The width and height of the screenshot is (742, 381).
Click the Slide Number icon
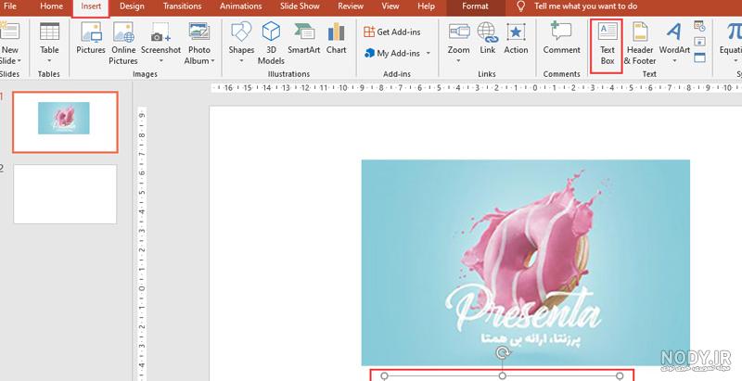[x=699, y=42]
